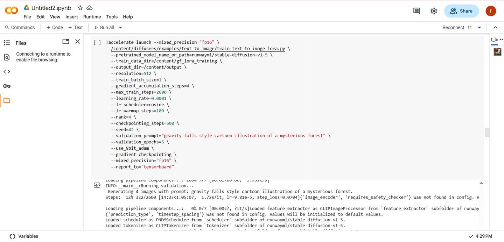Screen dimensions: 504x242
Task: Open the Reconnect options dropdown arrow
Action: (x=479, y=28)
